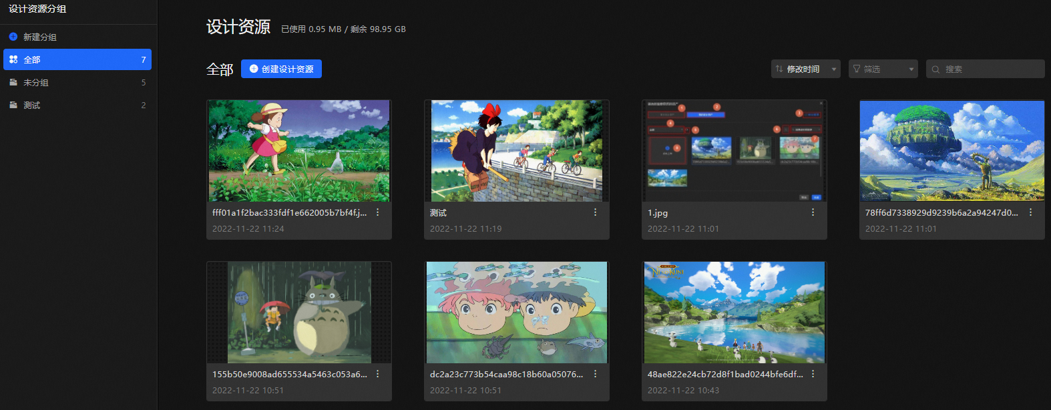
Task: Open more options for fff01a1f2bac333 image
Action: [x=378, y=212]
